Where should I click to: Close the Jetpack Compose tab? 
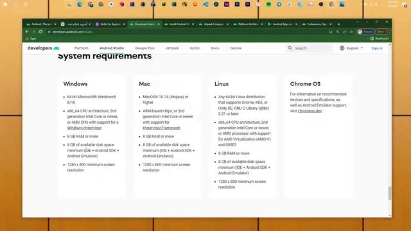(227, 24)
